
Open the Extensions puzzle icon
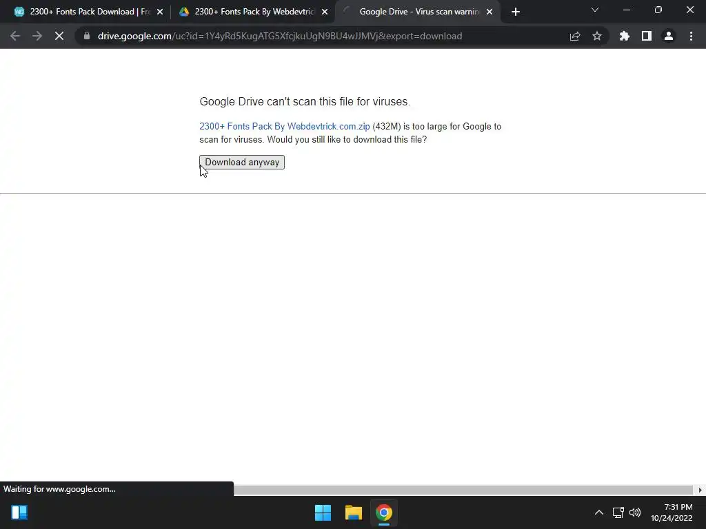[x=624, y=36]
